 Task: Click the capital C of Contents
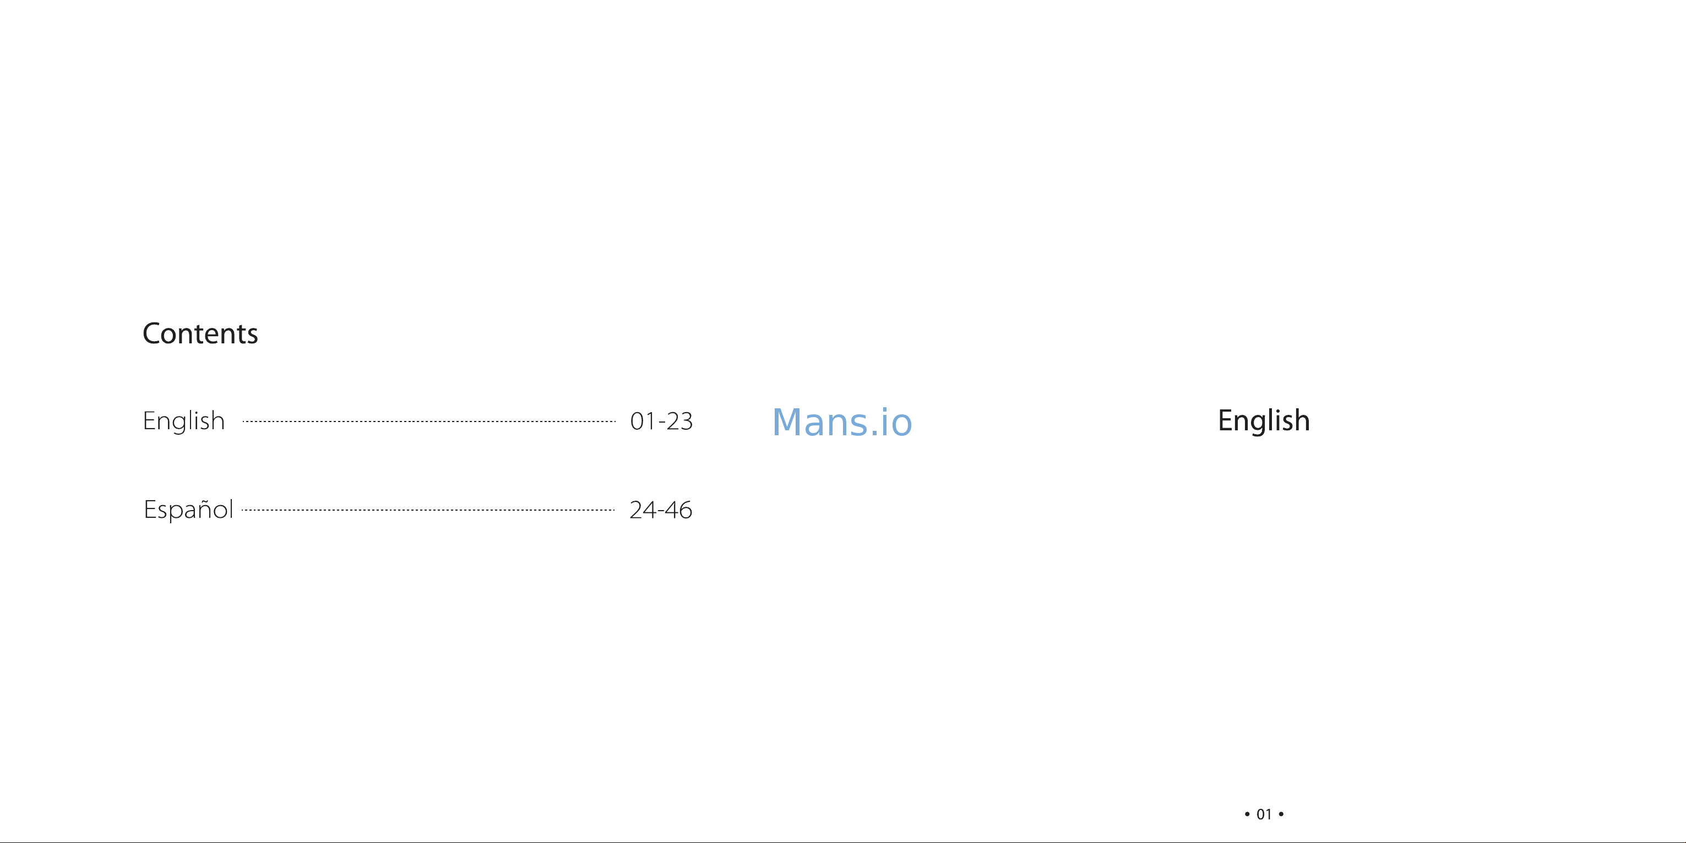[x=152, y=333]
